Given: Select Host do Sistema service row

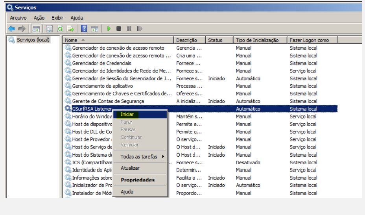Looking at the screenshot, I should click(92, 155).
